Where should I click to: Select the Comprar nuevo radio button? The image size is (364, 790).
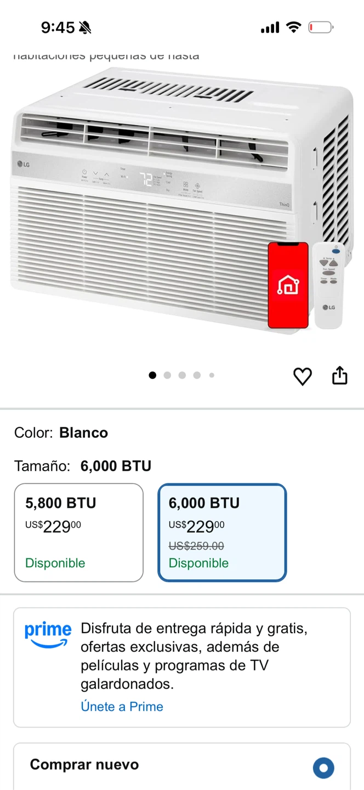[323, 768]
